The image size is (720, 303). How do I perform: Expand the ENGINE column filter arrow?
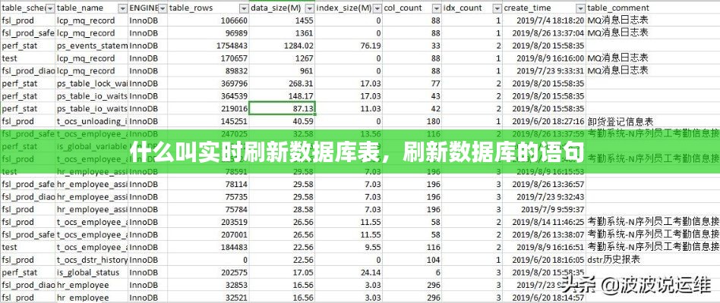[x=164, y=8]
